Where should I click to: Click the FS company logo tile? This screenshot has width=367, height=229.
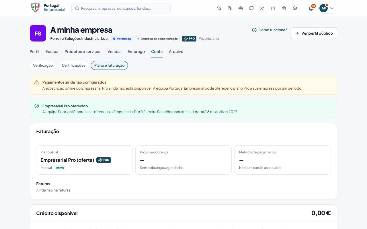(38, 33)
